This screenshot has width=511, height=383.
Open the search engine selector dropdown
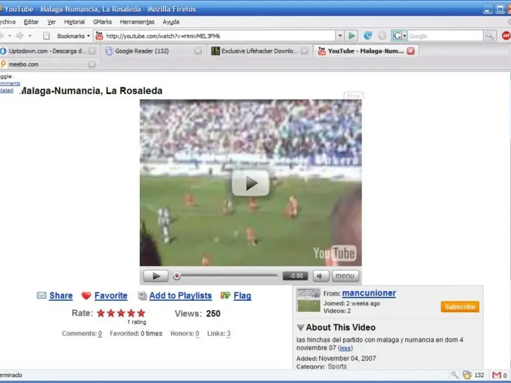(x=399, y=36)
